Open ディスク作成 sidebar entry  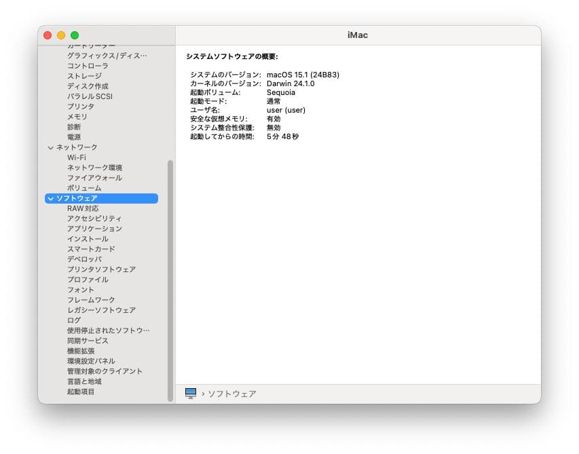point(88,86)
